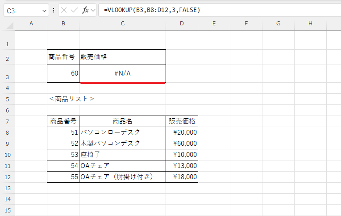The width and height of the screenshot is (341, 216).
Task: Expand the Name Box dropdown arrow
Action: point(44,10)
